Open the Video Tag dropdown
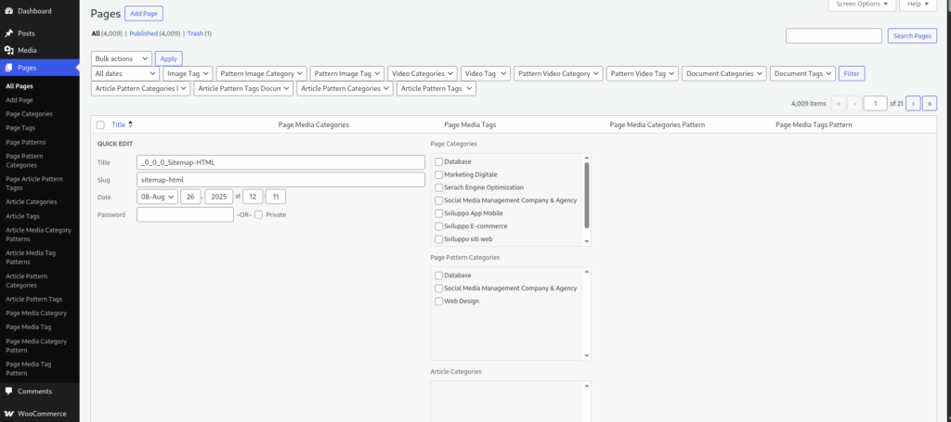 486,74
